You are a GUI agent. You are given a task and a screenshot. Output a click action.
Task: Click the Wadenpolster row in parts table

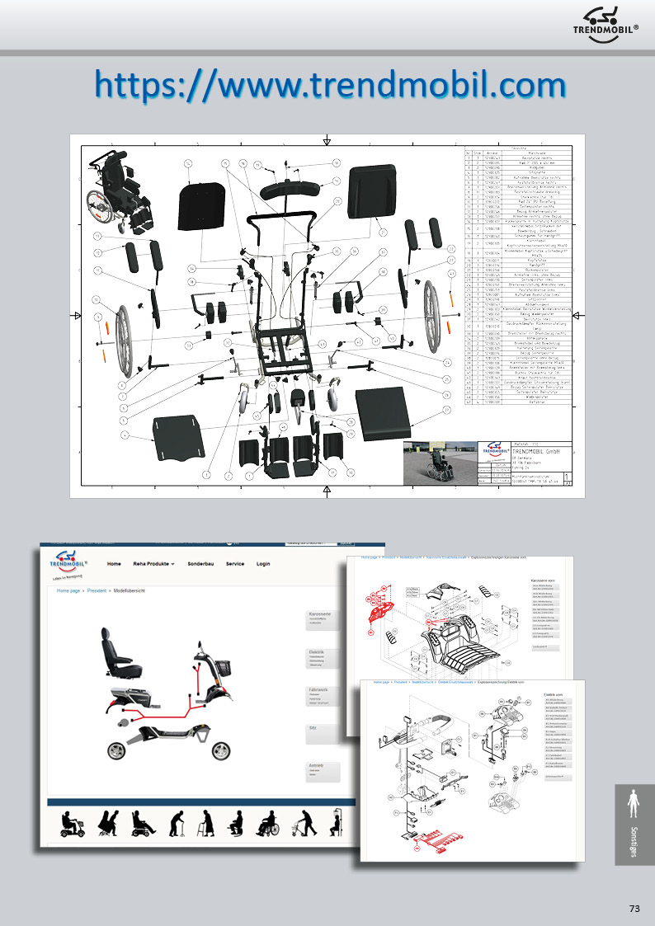pos(519,397)
